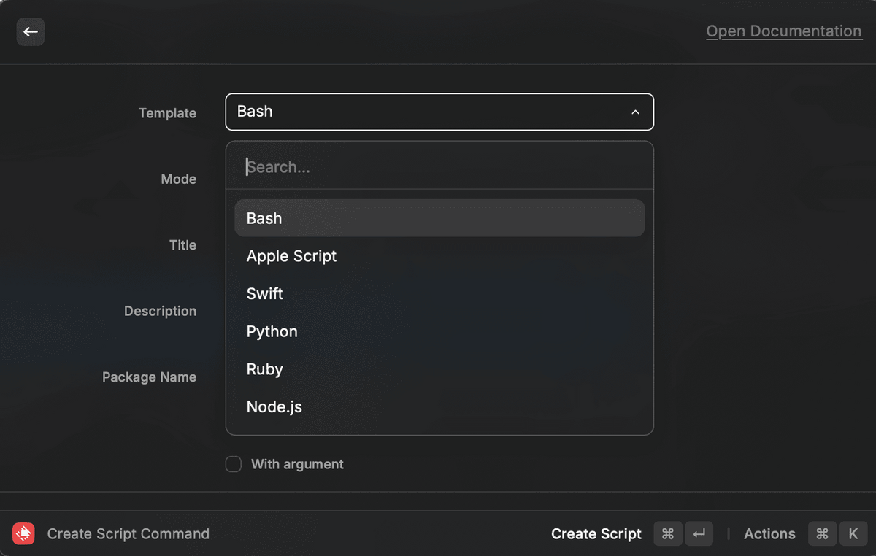Image resolution: width=876 pixels, height=556 pixels.
Task: Enable the With argument checkbox
Action: coord(233,463)
